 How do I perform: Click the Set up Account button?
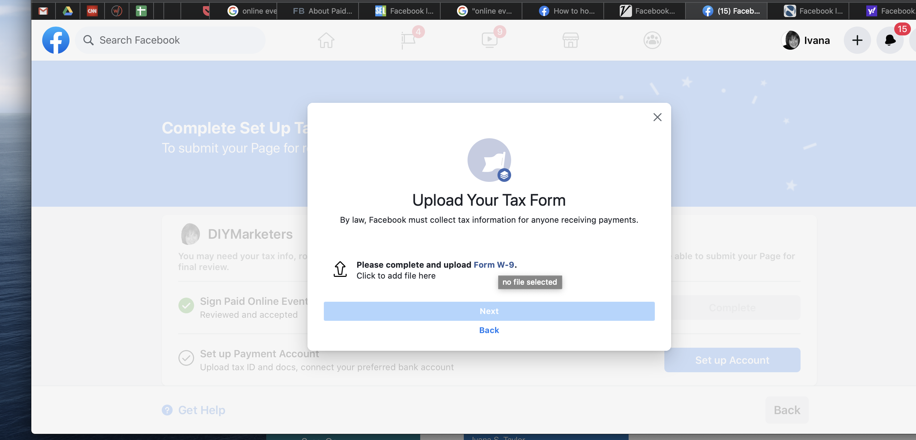pyautogui.click(x=732, y=360)
